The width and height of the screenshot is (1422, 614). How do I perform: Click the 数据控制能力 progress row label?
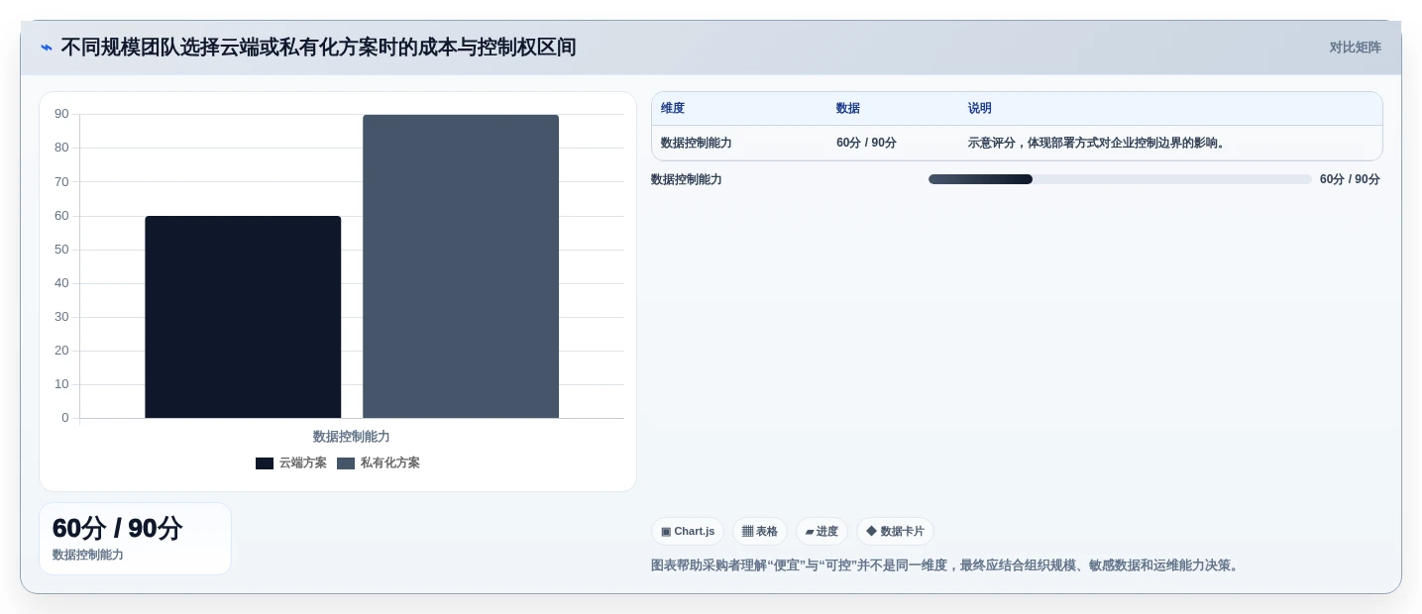pos(687,179)
